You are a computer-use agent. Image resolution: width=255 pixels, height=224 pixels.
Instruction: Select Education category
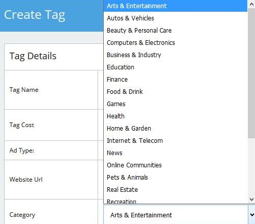pyautogui.click(x=175, y=67)
